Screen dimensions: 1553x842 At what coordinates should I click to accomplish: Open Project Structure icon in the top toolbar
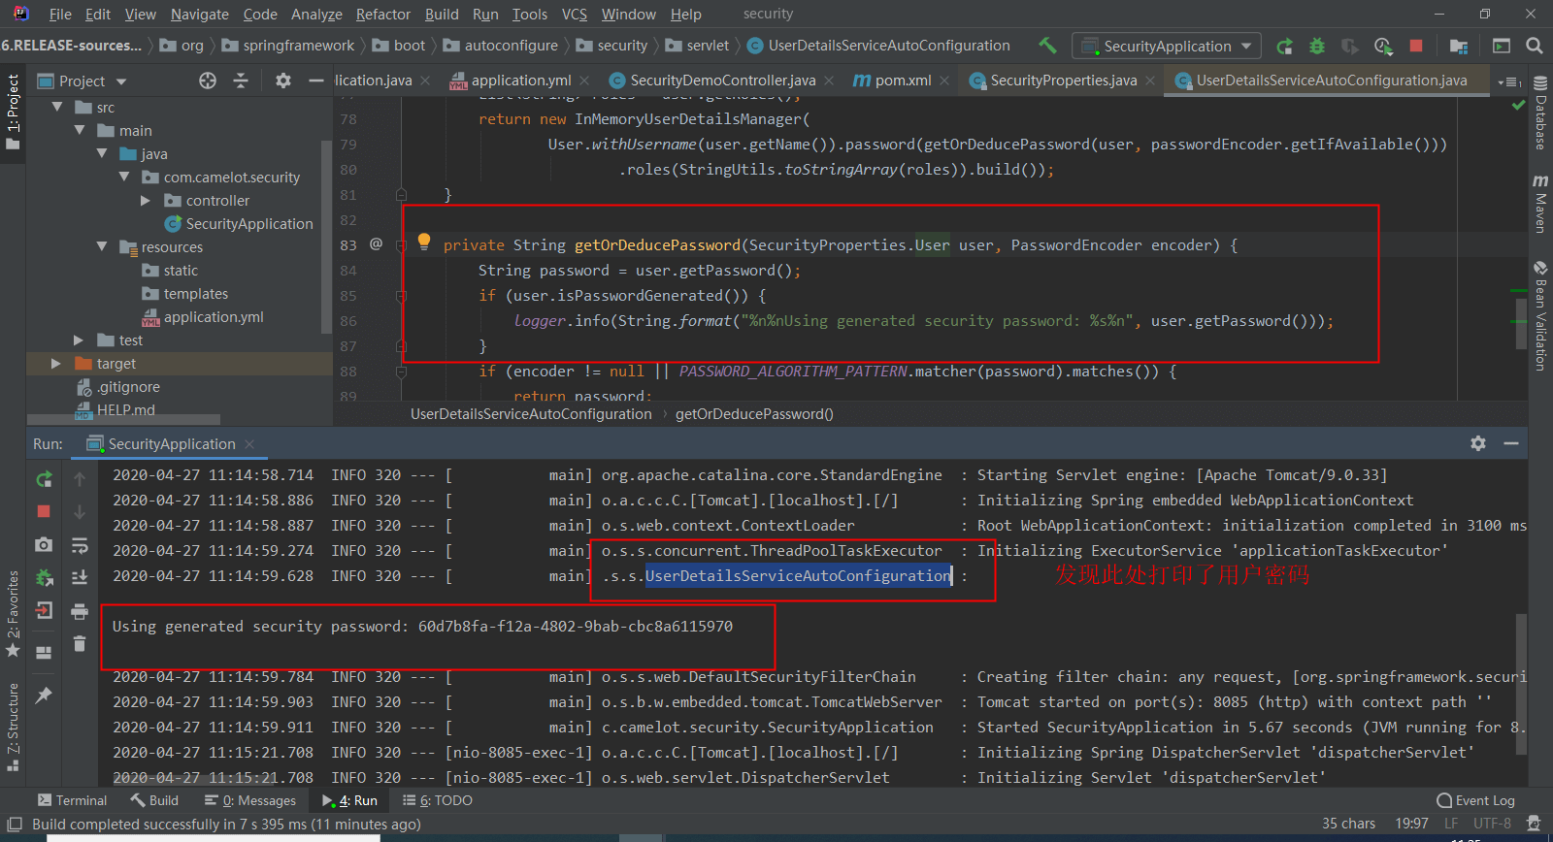1459,46
